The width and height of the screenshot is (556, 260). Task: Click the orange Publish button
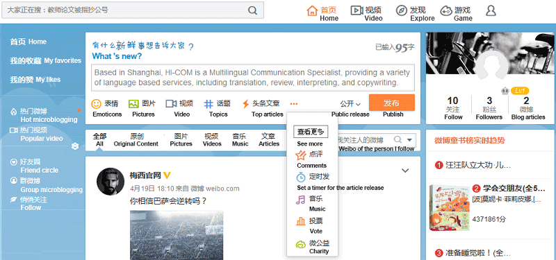392,103
